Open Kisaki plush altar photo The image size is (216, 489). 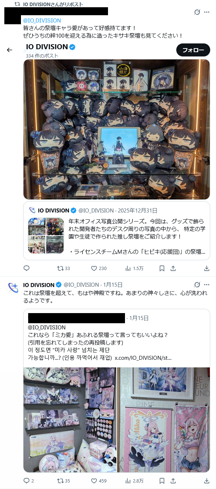point(117,129)
